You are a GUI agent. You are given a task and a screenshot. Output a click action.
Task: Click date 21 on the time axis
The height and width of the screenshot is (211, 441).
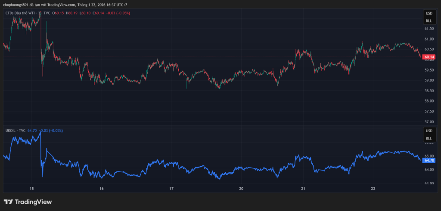[x=303, y=189]
